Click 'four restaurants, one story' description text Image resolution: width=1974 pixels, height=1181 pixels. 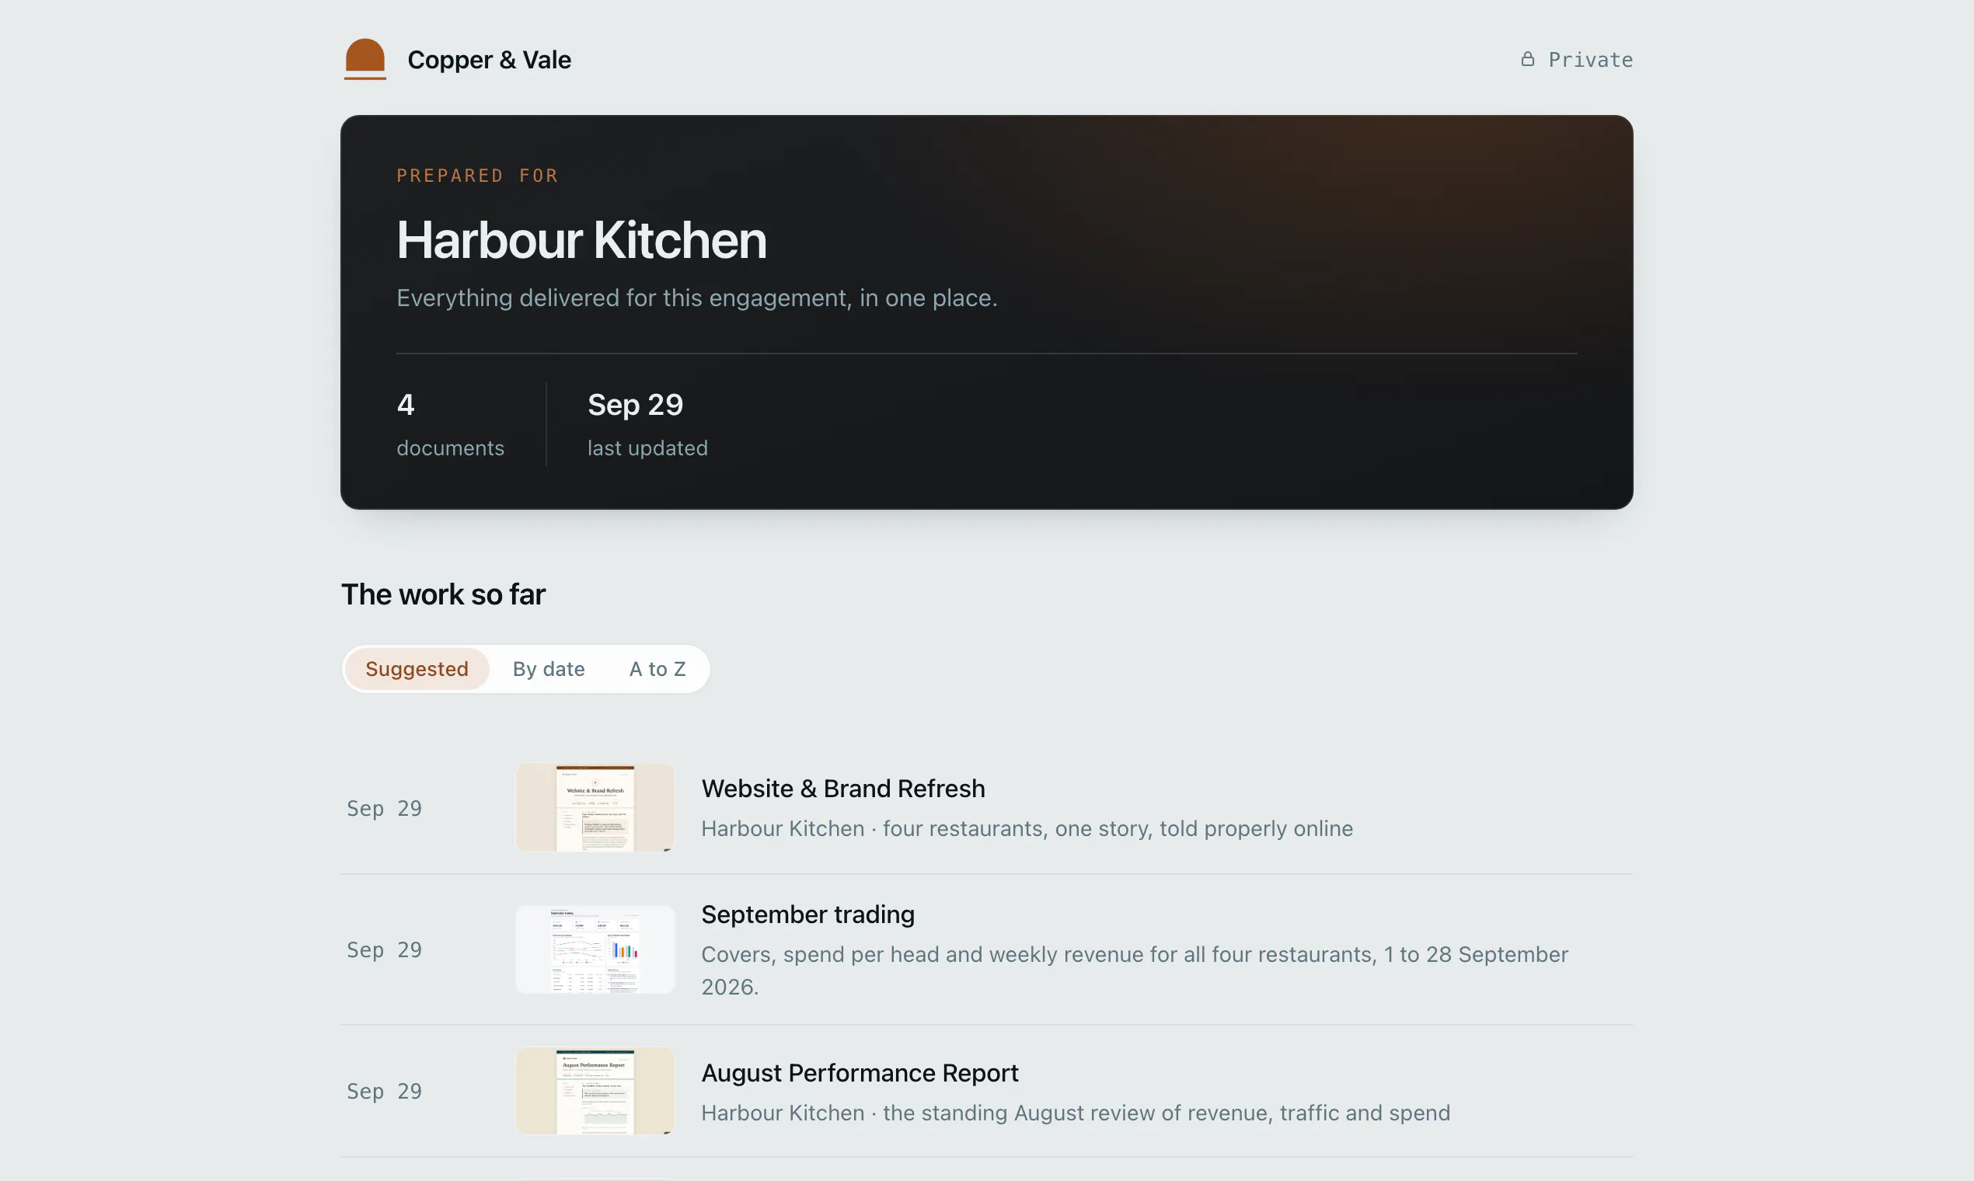point(1027,828)
